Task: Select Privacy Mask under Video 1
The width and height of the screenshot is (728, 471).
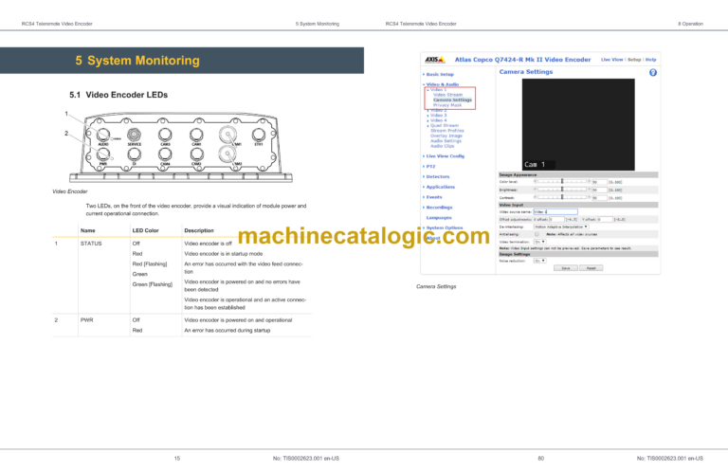Action: click(x=447, y=105)
